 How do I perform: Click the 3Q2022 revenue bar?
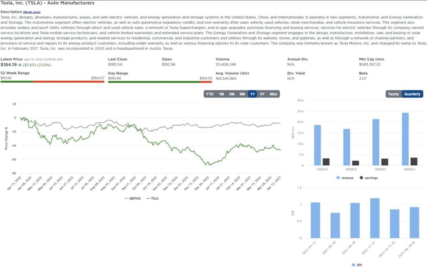376,142
